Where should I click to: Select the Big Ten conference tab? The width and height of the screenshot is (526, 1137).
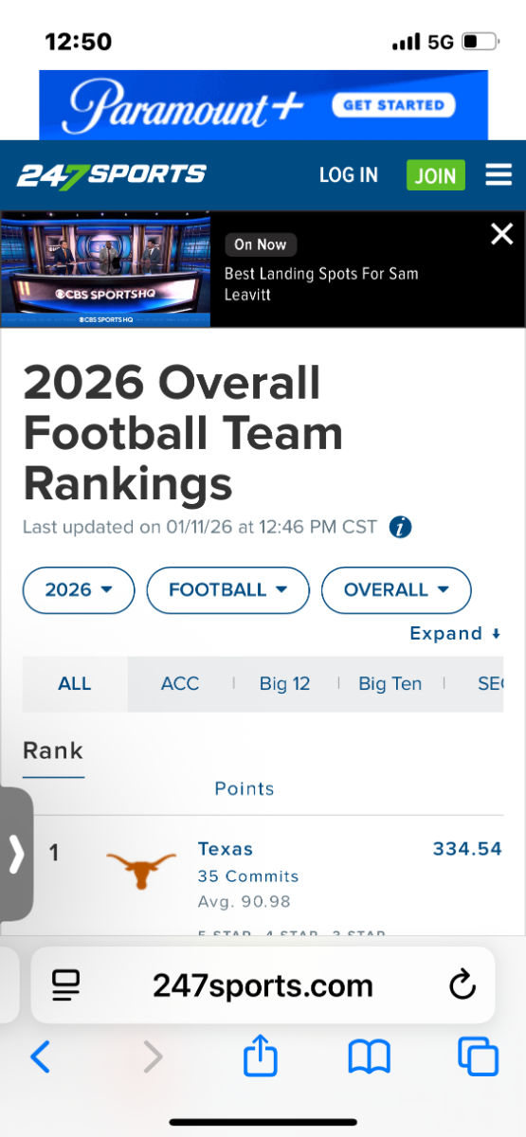pyautogui.click(x=390, y=683)
